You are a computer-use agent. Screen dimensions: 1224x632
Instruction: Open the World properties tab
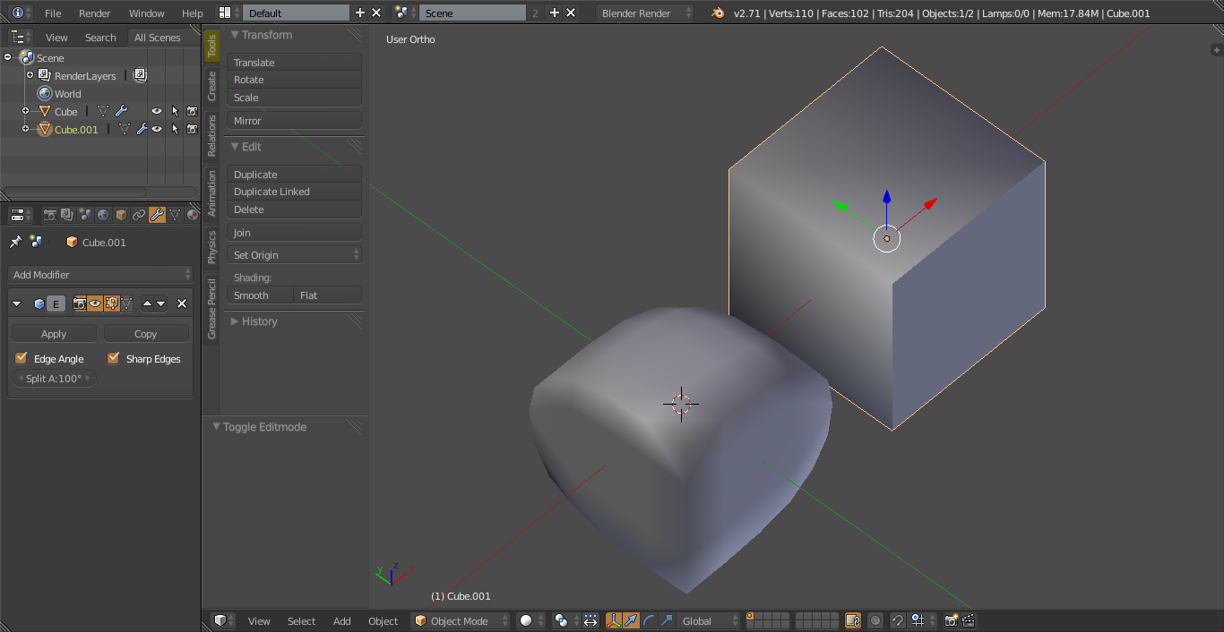[x=103, y=215]
